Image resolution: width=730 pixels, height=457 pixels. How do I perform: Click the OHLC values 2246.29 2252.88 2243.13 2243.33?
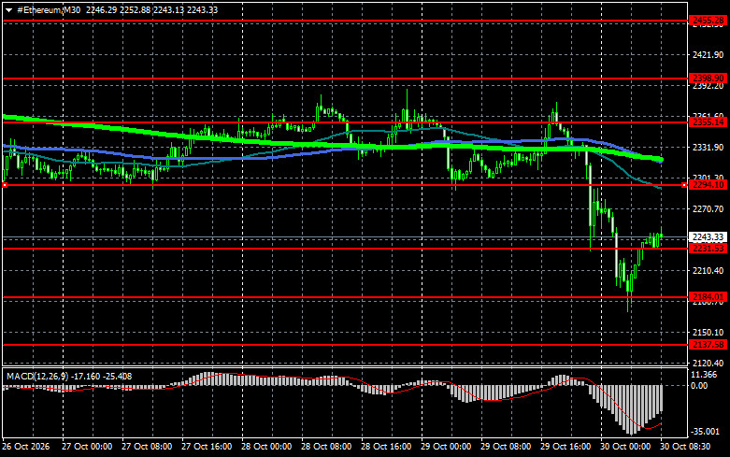[151, 9]
